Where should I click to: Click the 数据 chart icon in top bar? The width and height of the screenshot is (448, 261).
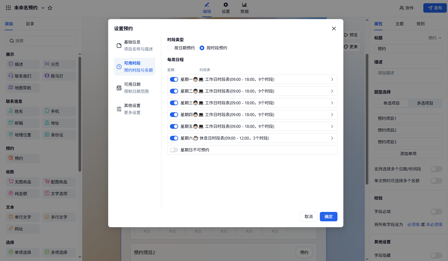tap(244, 5)
